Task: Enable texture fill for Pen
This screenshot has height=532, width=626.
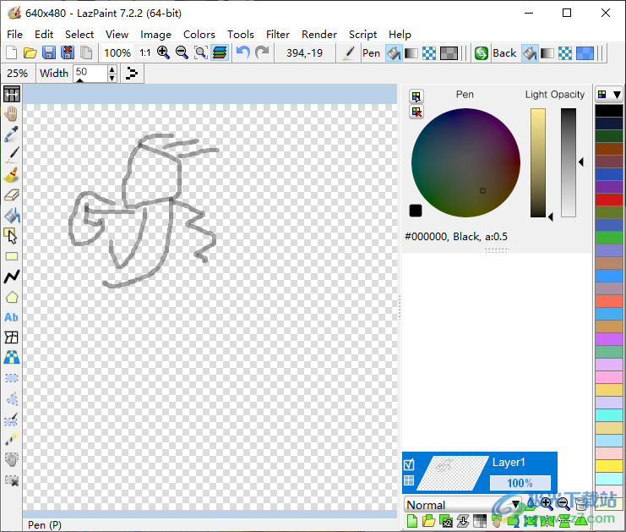Action: pyautogui.click(x=429, y=53)
